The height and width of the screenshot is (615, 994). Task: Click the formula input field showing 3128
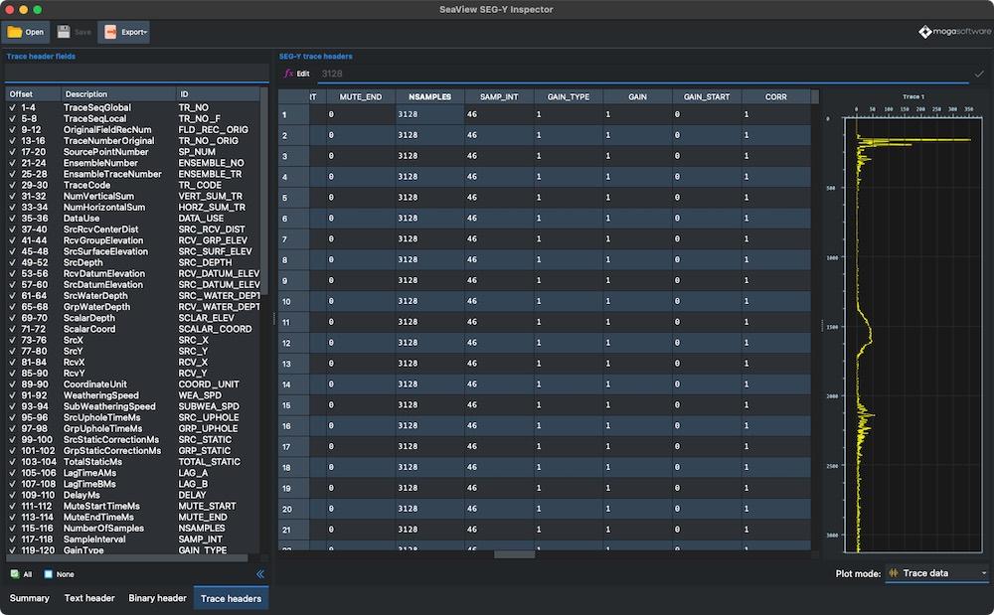pyautogui.click(x=643, y=74)
